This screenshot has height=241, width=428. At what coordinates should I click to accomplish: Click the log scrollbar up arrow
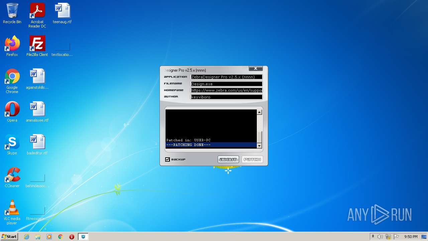click(259, 112)
